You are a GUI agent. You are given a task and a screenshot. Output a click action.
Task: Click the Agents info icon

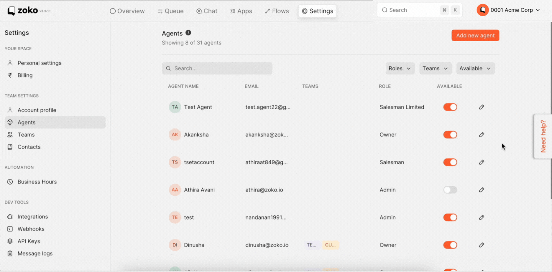tap(188, 33)
